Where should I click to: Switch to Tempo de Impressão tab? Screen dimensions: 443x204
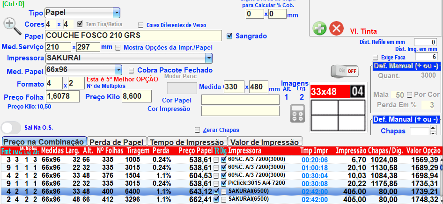[187, 142]
